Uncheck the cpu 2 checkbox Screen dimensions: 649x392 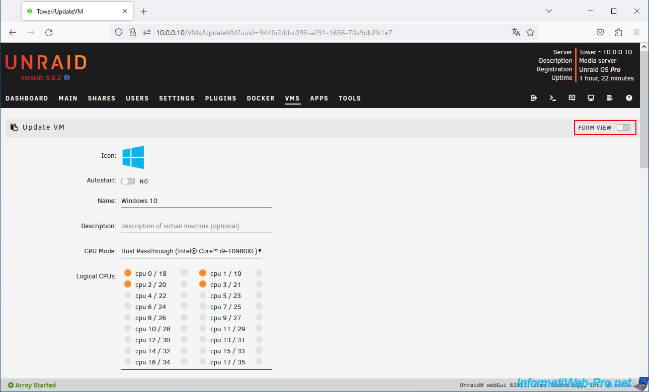pos(128,284)
